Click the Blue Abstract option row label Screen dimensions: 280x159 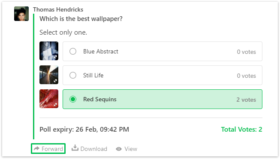101,51
